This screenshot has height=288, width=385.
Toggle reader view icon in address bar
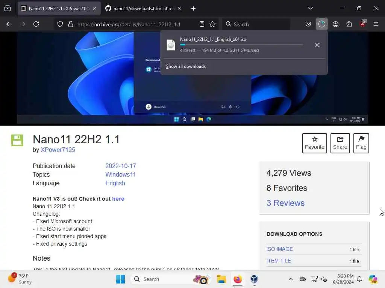[202, 24]
